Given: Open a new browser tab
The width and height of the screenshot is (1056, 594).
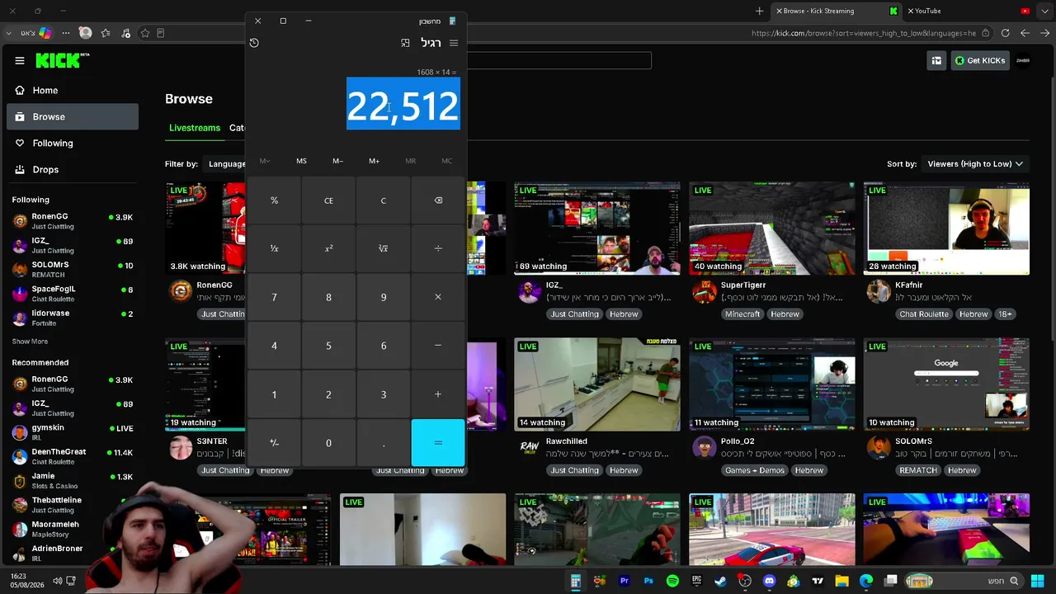Looking at the screenshot, I should (x=760, y=11).
